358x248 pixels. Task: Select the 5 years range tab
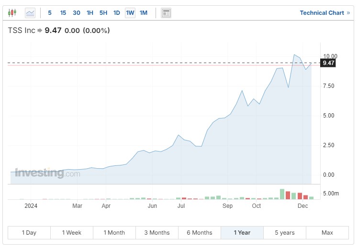[x=285, y=233]
